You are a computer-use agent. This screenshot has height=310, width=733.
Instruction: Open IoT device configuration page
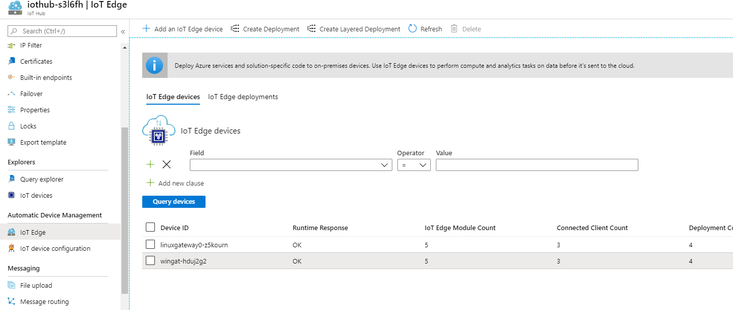(55, 248)
